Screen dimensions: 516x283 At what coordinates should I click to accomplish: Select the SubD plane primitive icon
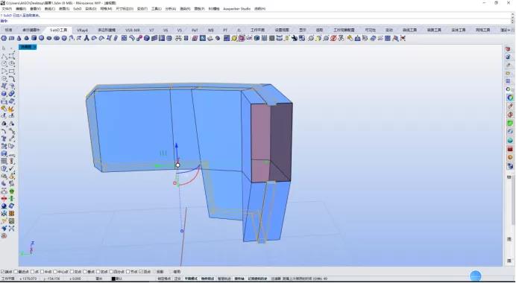tap(11, 38)
